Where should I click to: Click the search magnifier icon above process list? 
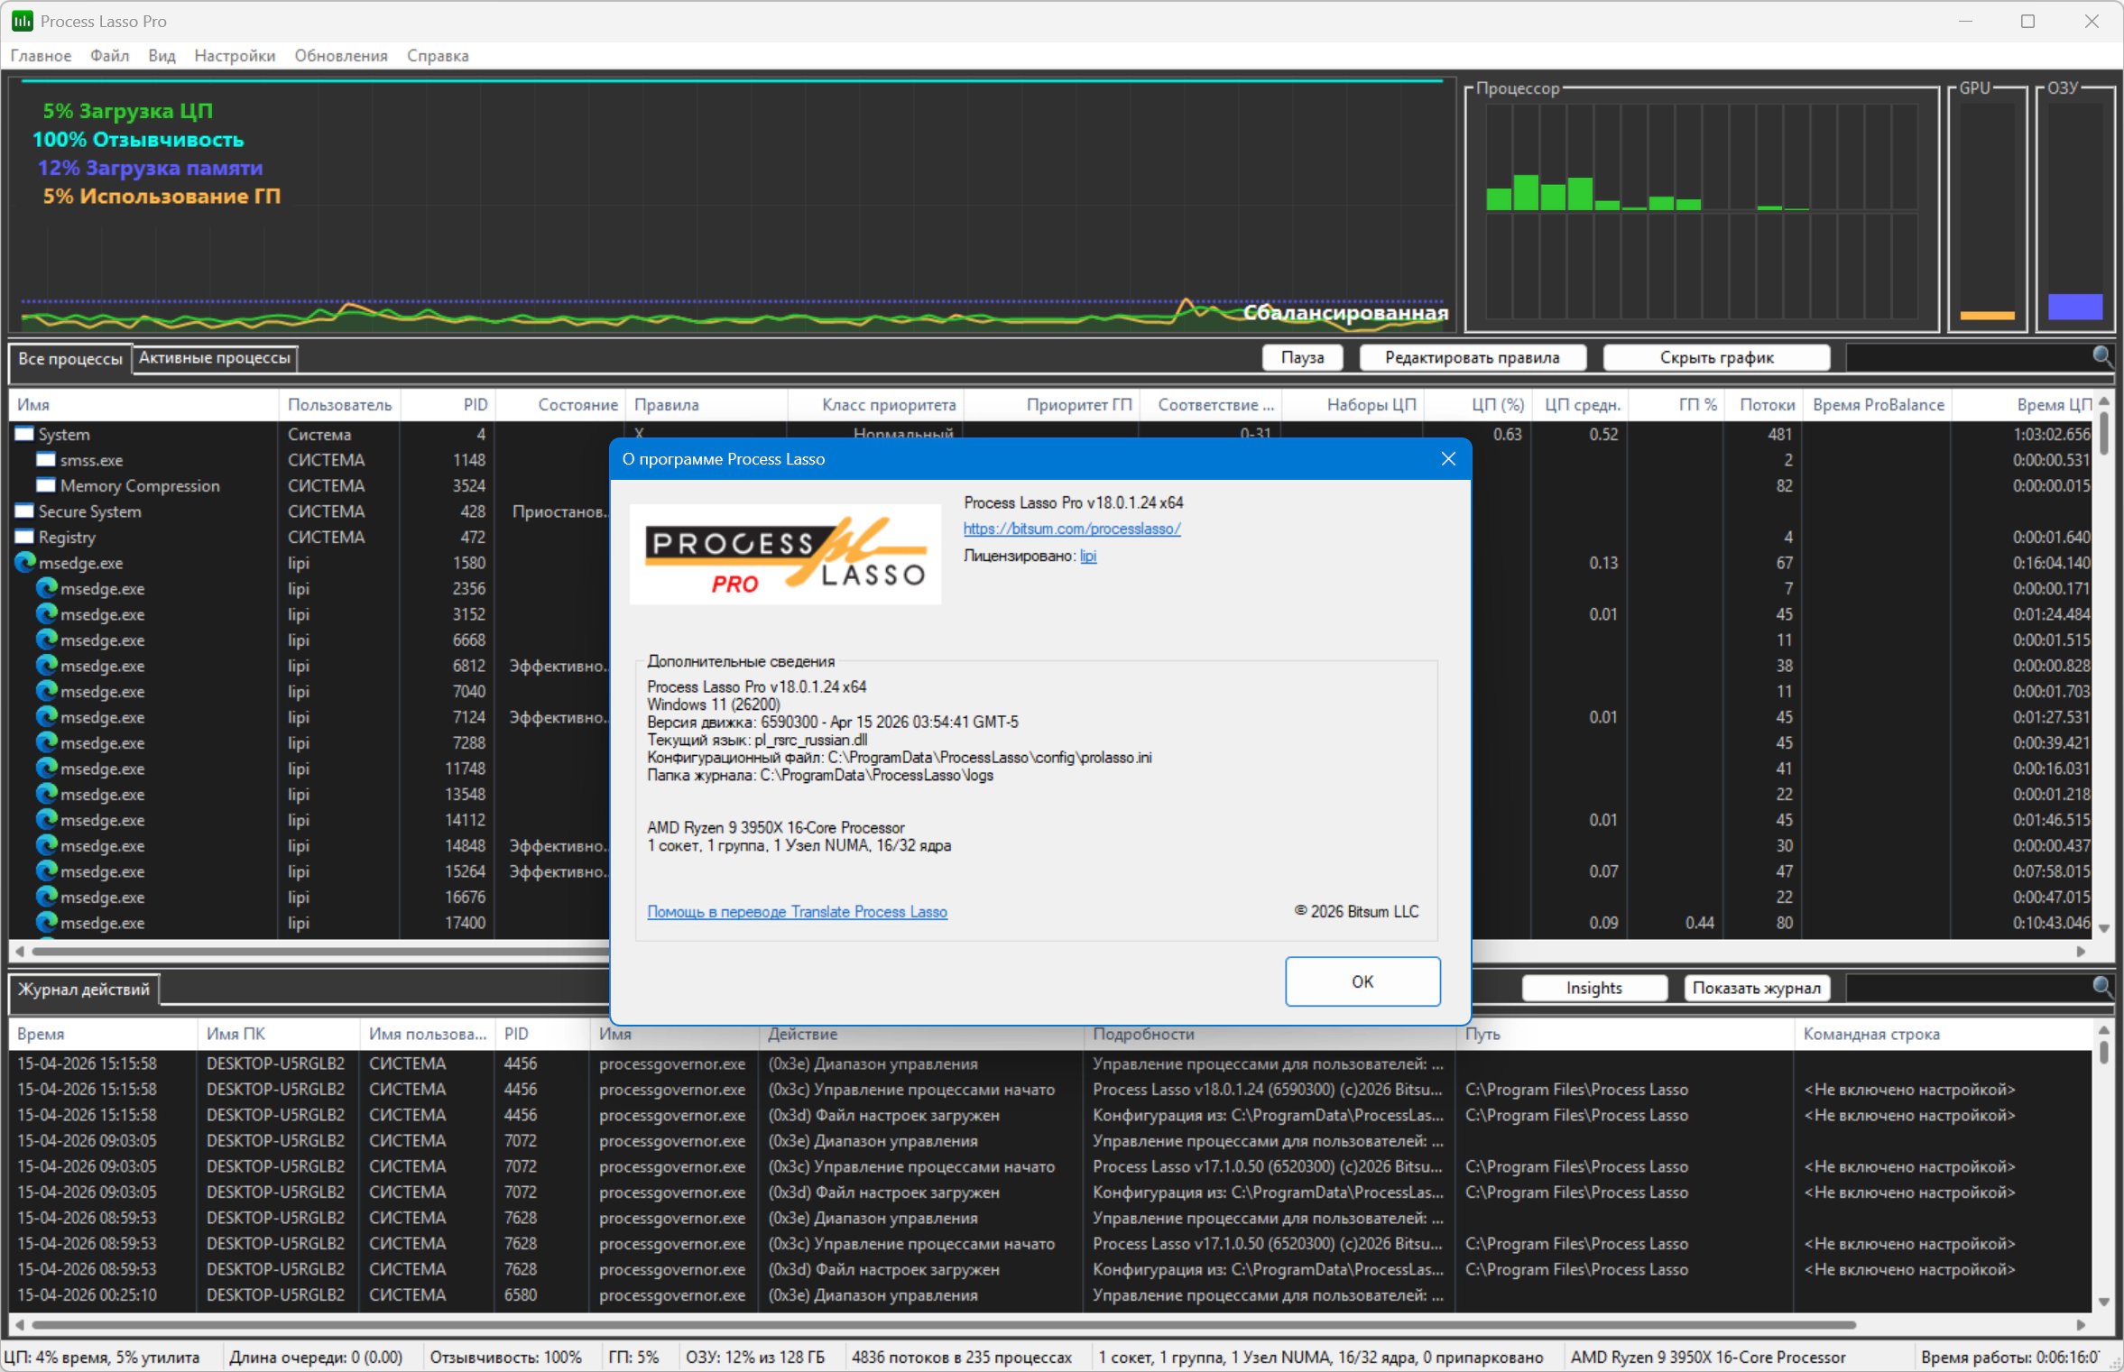(x=2101, y=356)
